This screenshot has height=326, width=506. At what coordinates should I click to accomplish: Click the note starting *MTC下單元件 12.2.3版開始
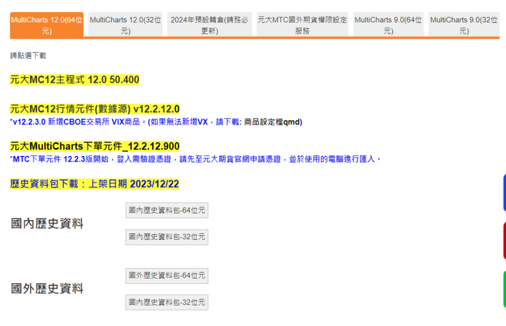coord(196,159)
